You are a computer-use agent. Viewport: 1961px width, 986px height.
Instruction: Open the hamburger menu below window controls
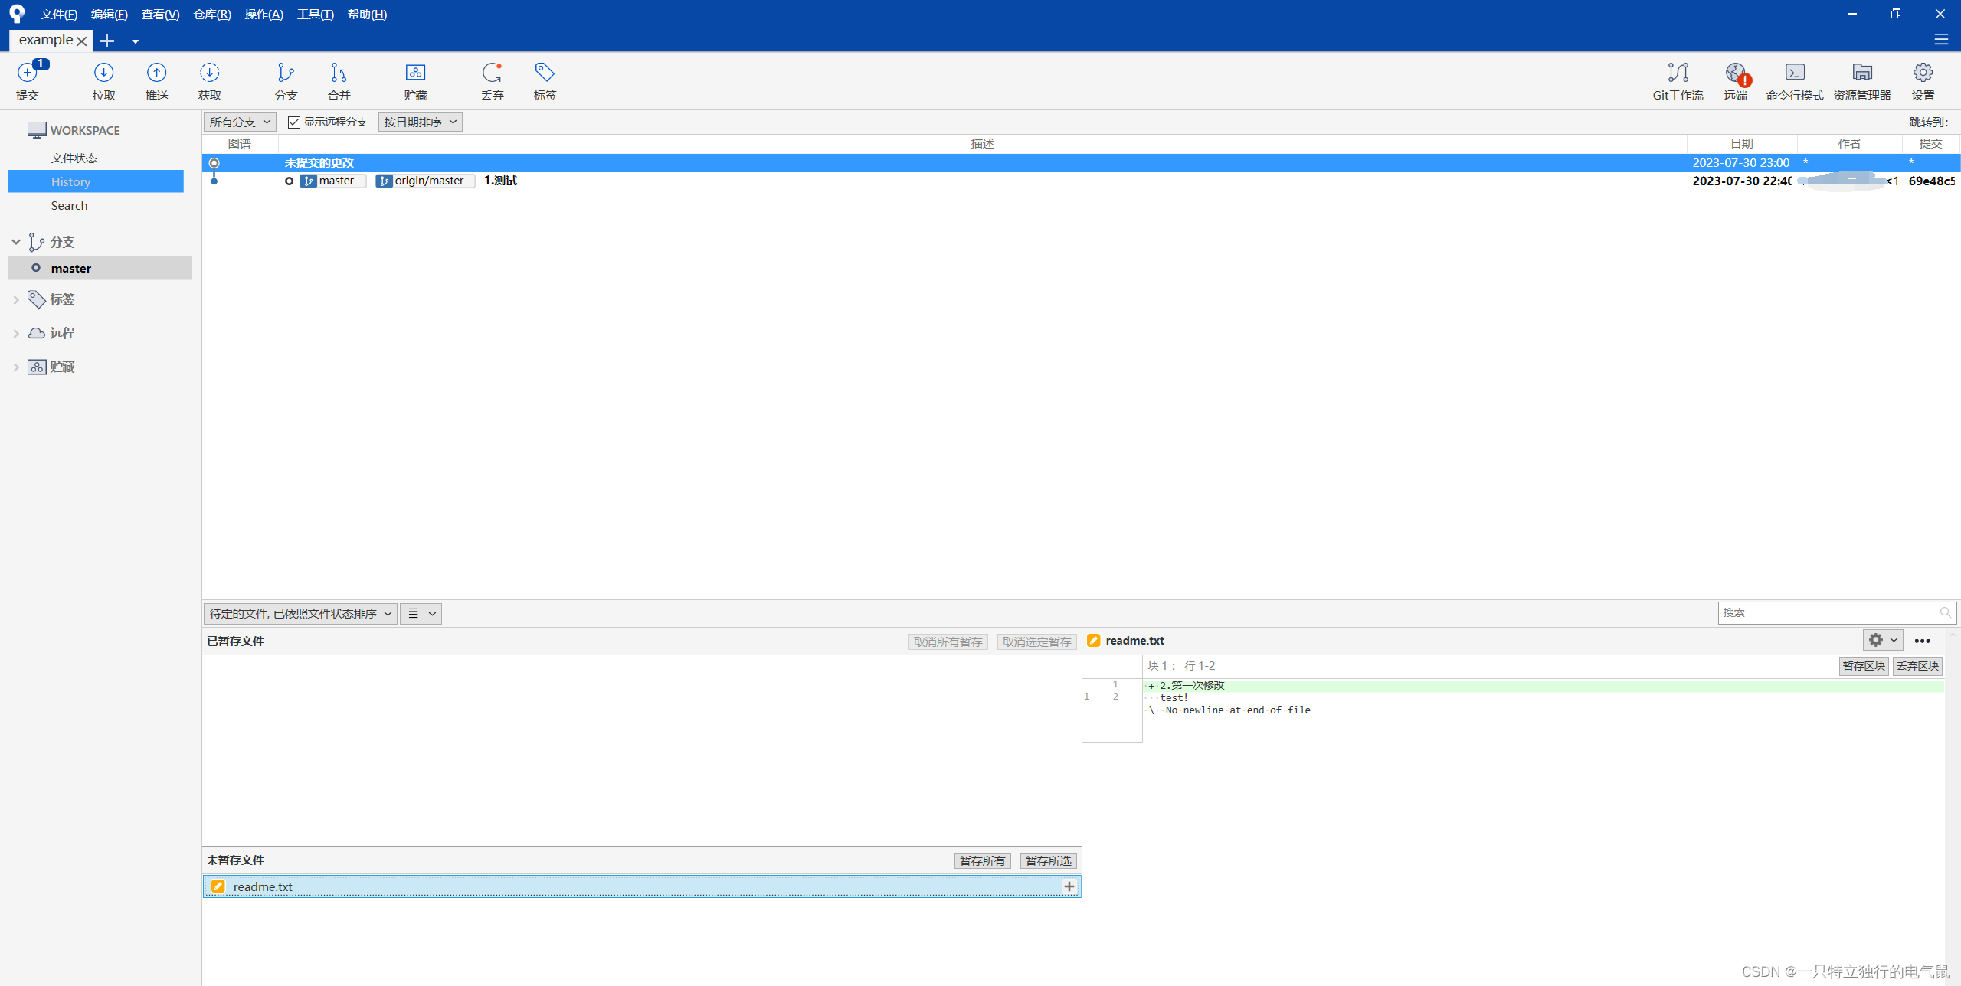1941,39
